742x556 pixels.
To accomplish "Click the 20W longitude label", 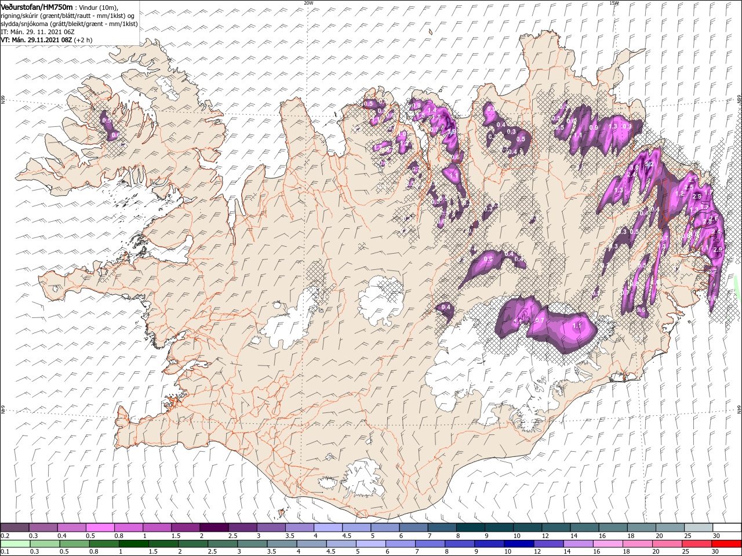I will coord(308,3).
